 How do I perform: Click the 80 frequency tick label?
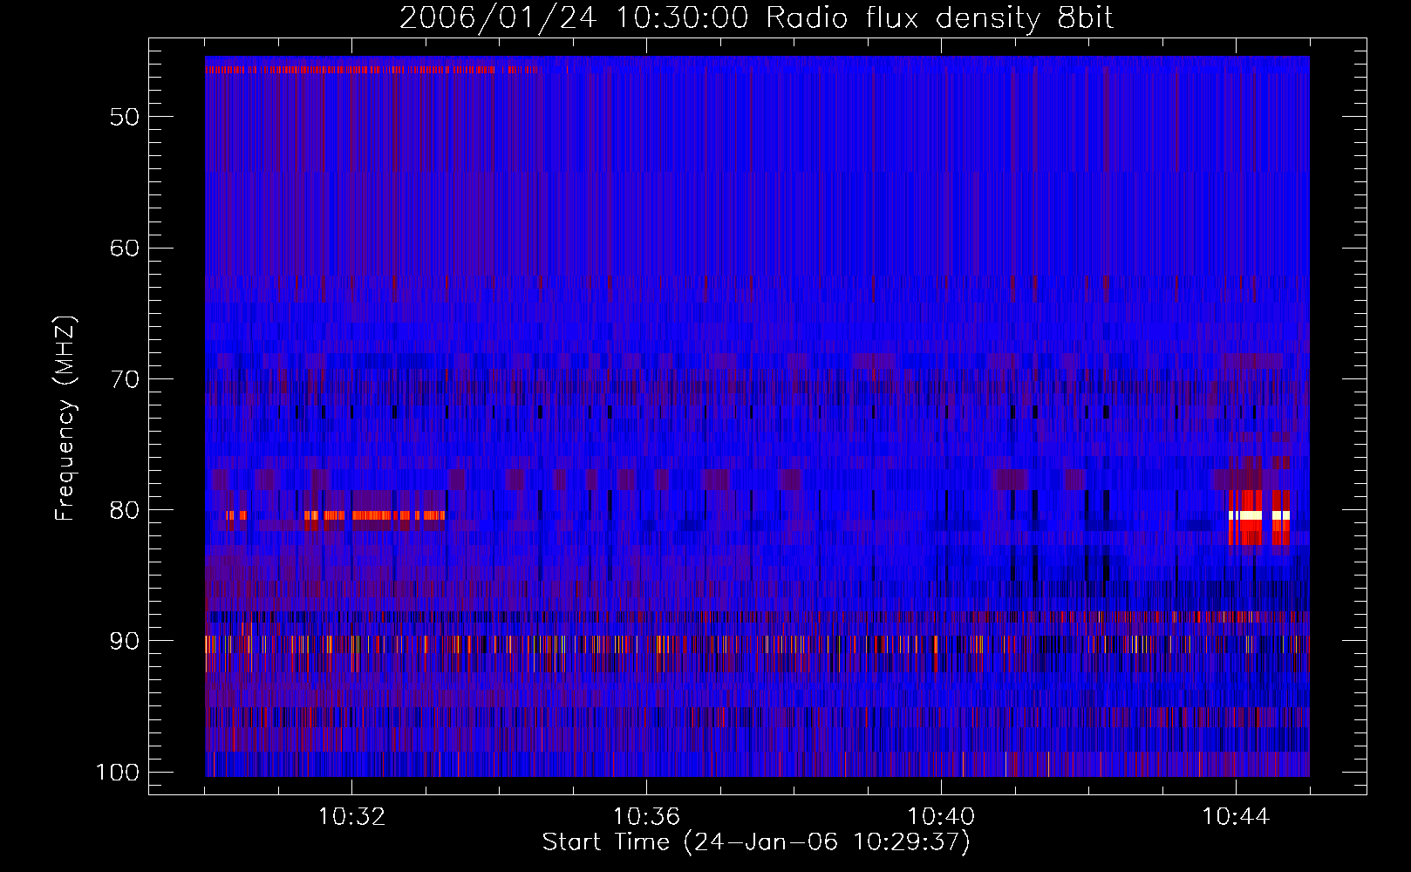125,510
